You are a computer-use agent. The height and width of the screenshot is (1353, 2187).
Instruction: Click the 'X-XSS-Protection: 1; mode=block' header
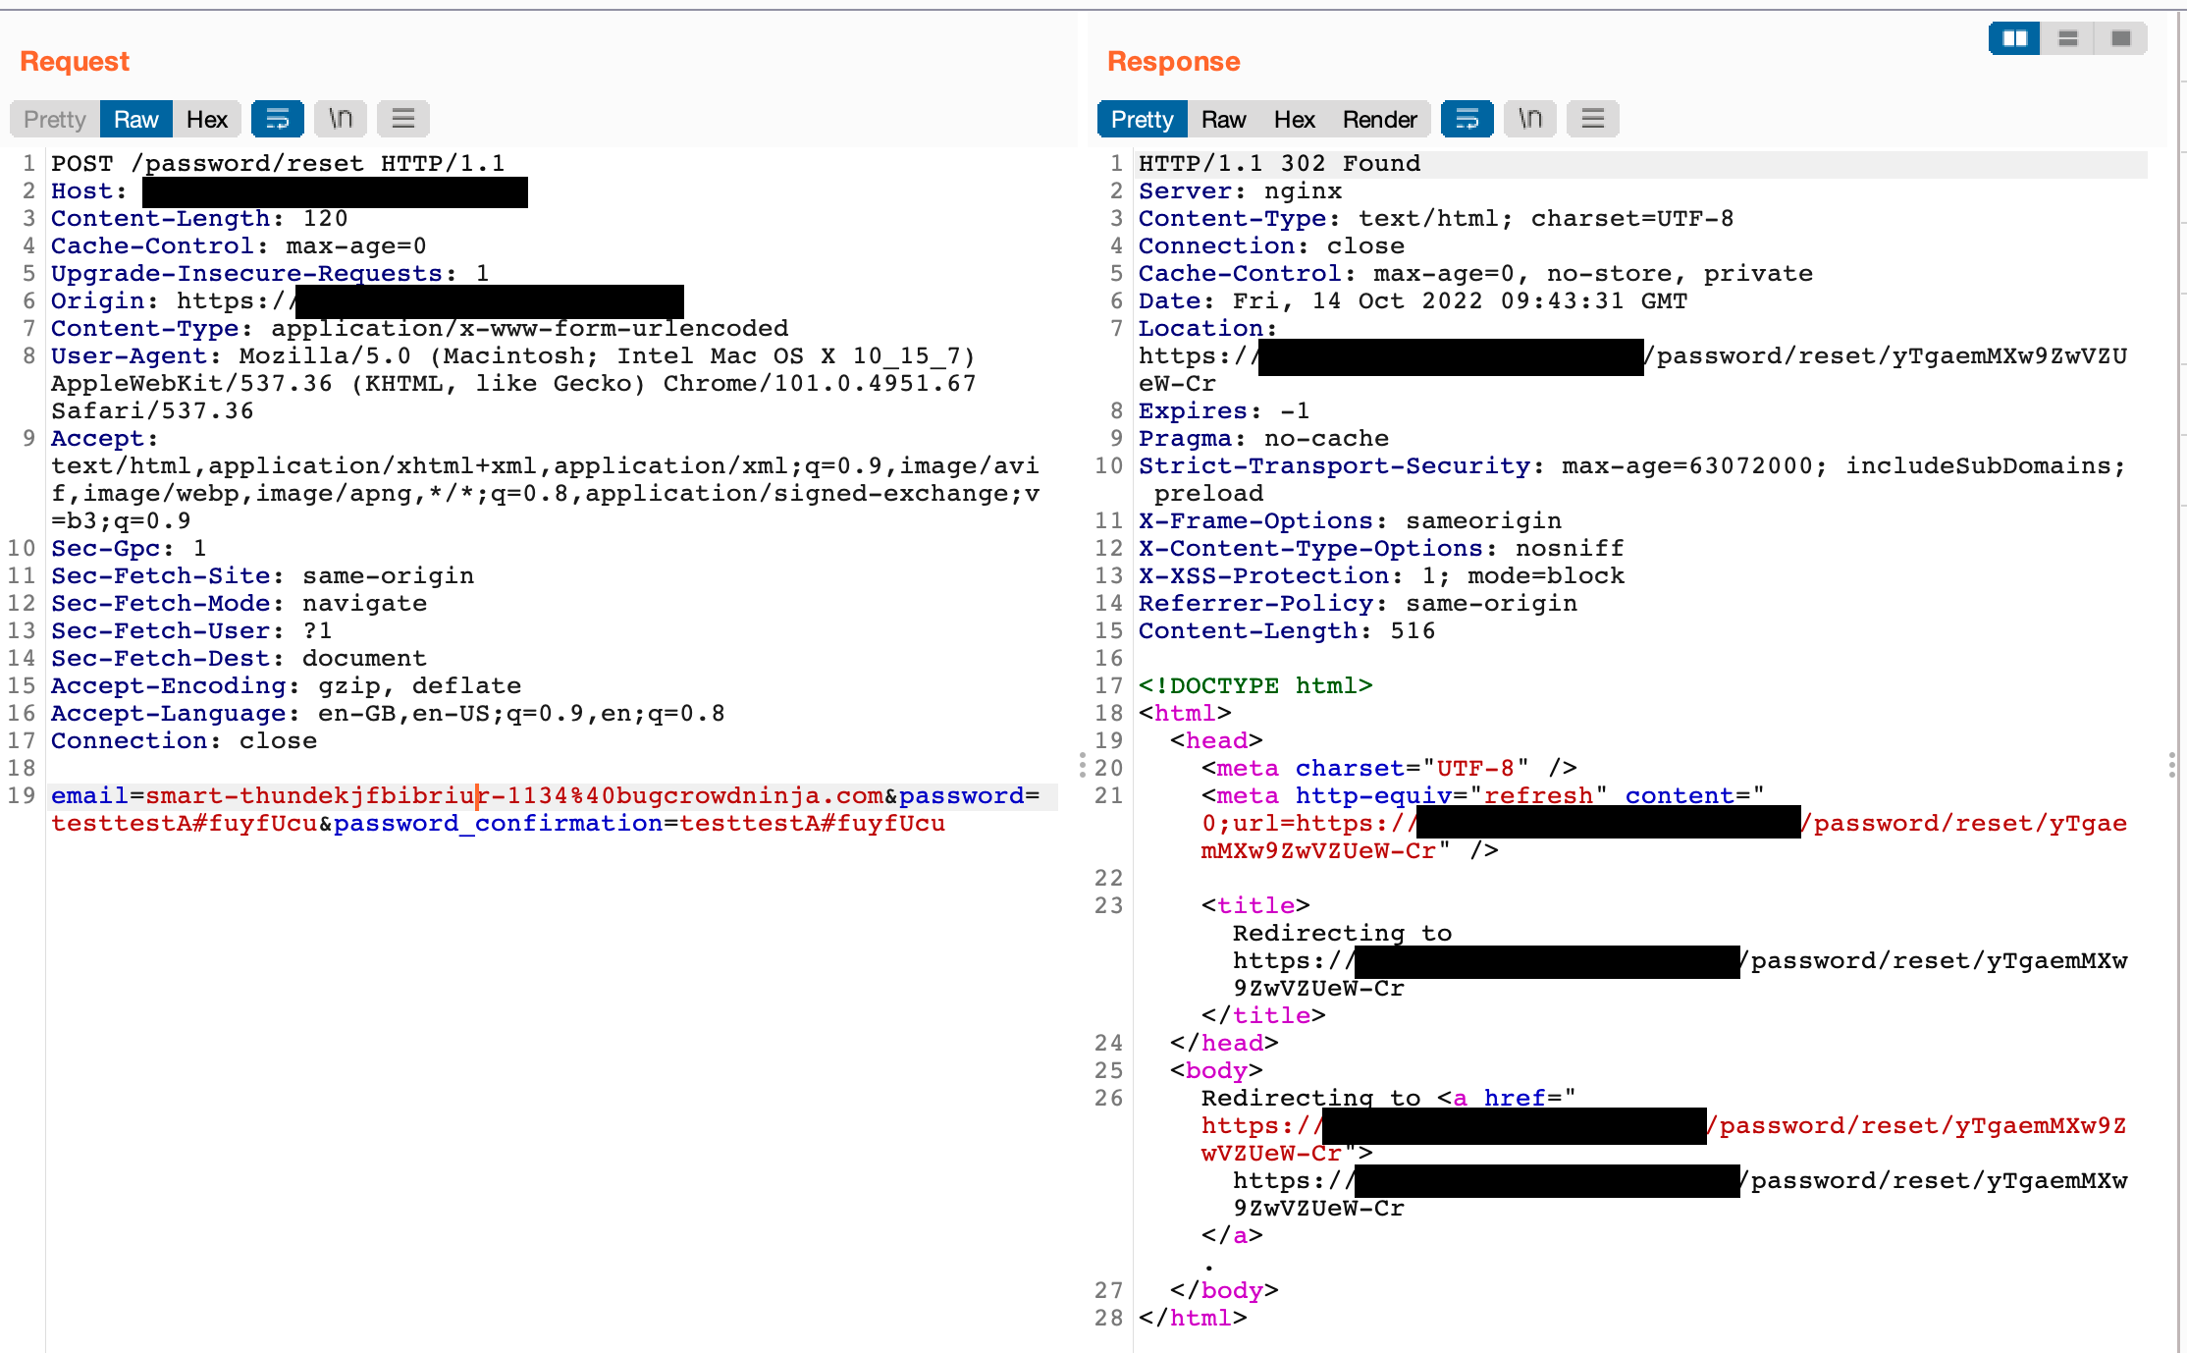pos(1381,575)
